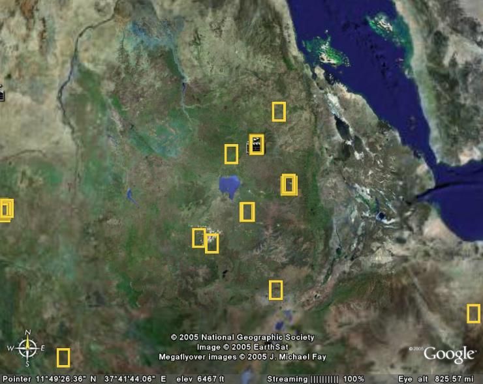Click the longitude readout 37°41'44.06" E
Viewport: 483px width, 384px height.
click(135, 379)
